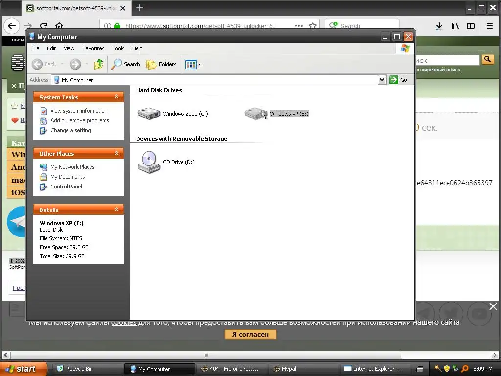Open View system information
501x376 pixels.
(x=79, y=111)
